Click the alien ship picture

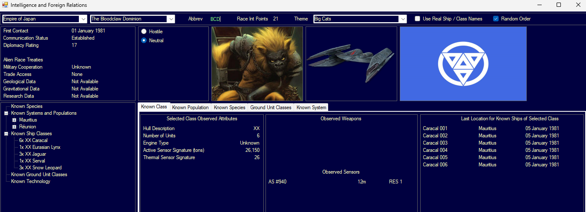[351, 64]
